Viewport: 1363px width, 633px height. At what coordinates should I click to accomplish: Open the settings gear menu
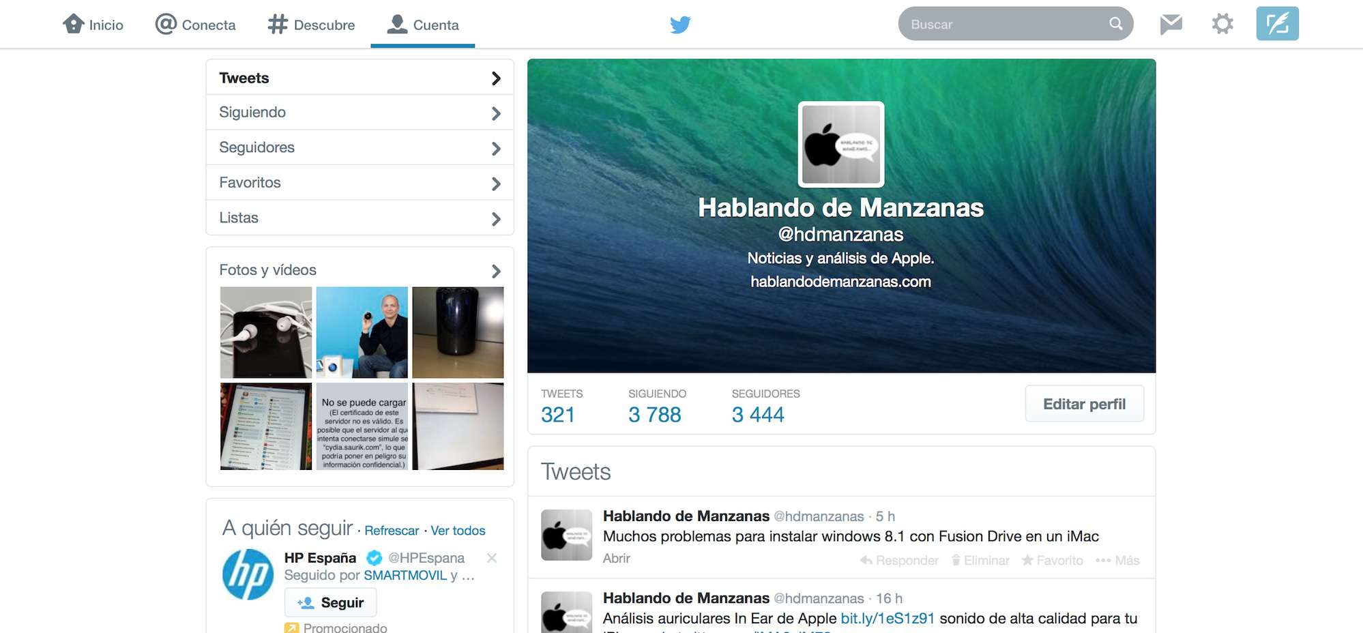coord(1222,24)
